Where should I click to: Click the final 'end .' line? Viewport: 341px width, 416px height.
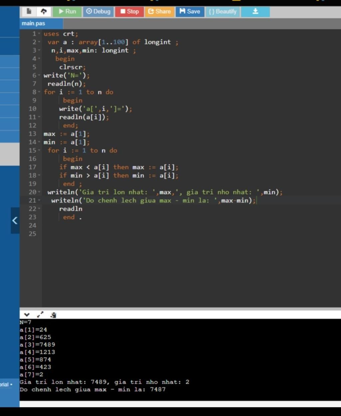coord(72,217)
